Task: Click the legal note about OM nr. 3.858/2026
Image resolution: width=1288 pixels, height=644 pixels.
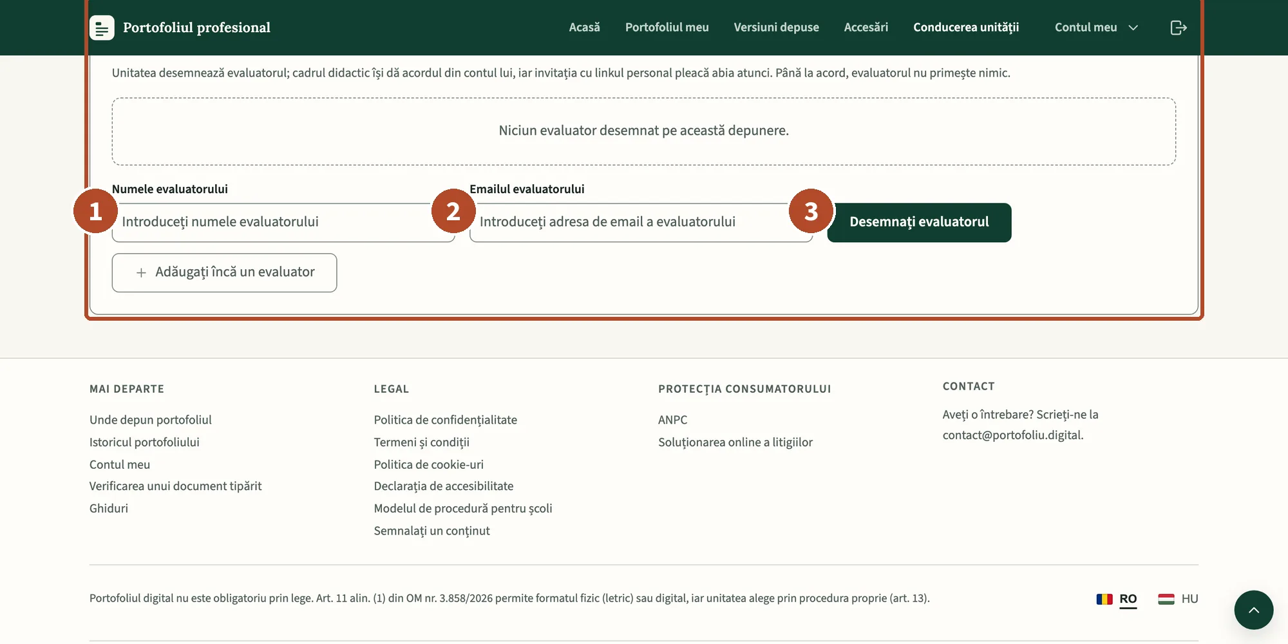Action: (x=509, y=598)
